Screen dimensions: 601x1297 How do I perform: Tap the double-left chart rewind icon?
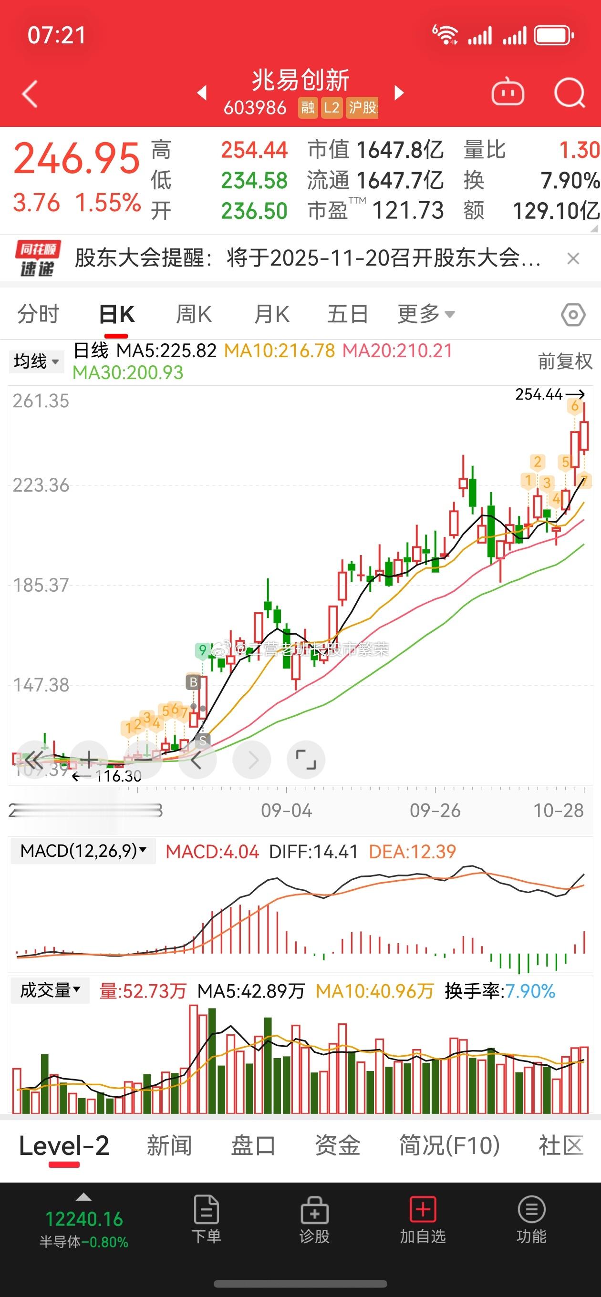pyautogui.click(x=34, y=759)
